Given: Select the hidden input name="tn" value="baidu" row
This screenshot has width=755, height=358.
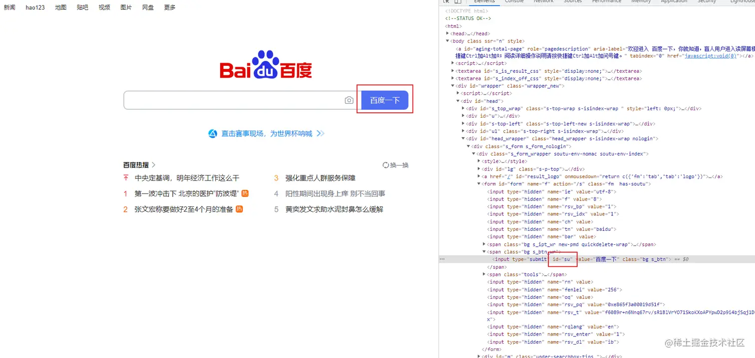Looking at the screenshot, I should tap(552, 229).
